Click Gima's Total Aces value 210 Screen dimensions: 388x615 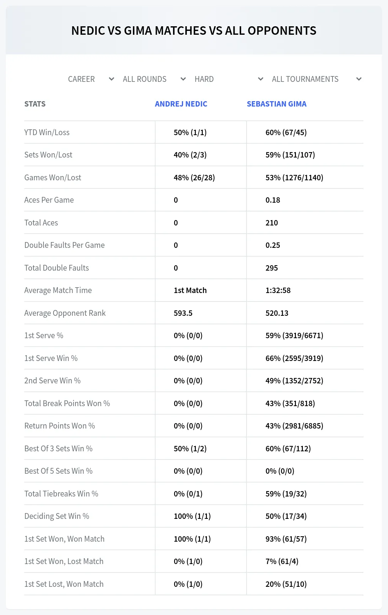(272, 223)
